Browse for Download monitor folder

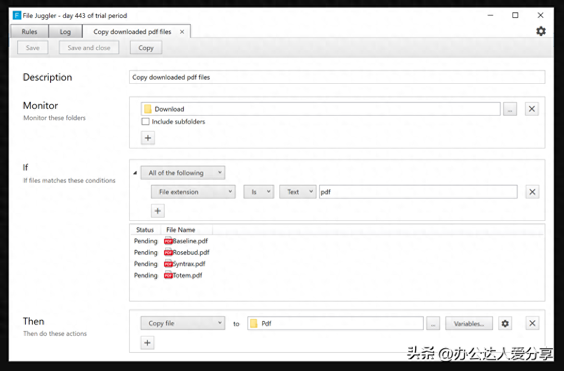click(510, 109)
